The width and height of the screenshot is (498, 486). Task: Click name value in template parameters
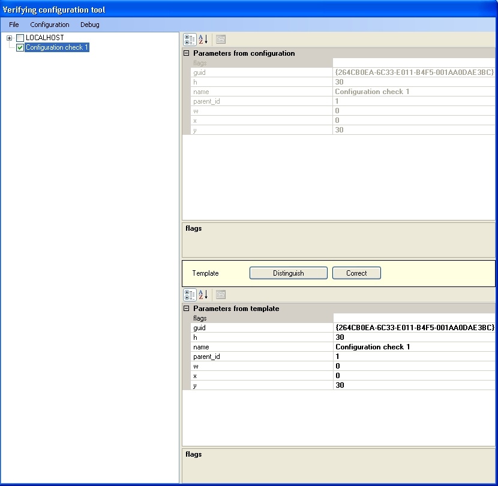[414, 347]
